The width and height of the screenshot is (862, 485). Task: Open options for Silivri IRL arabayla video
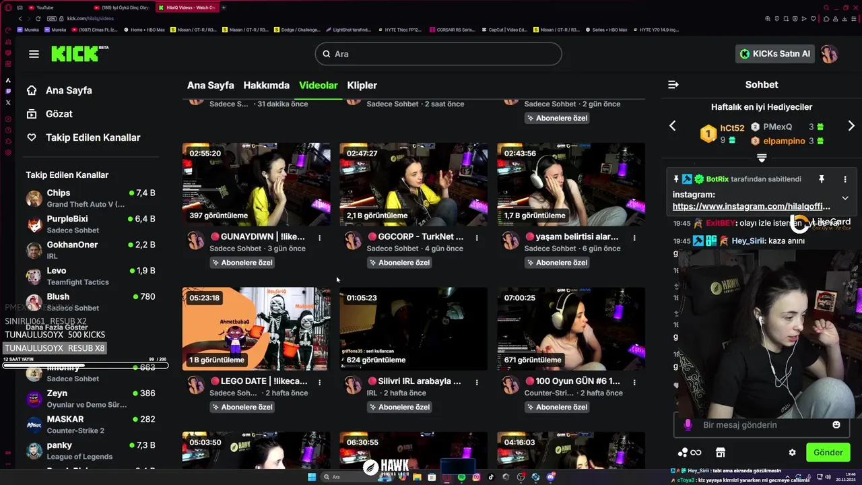477,382
